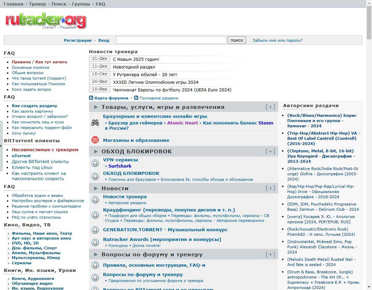Screen dimensions: 372x290
Task: Open the Регистрация link
Action: point(77,40)
